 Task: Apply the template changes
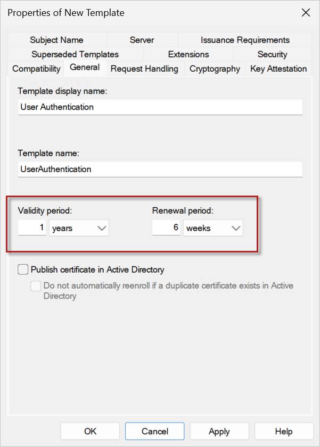(219, 431)
